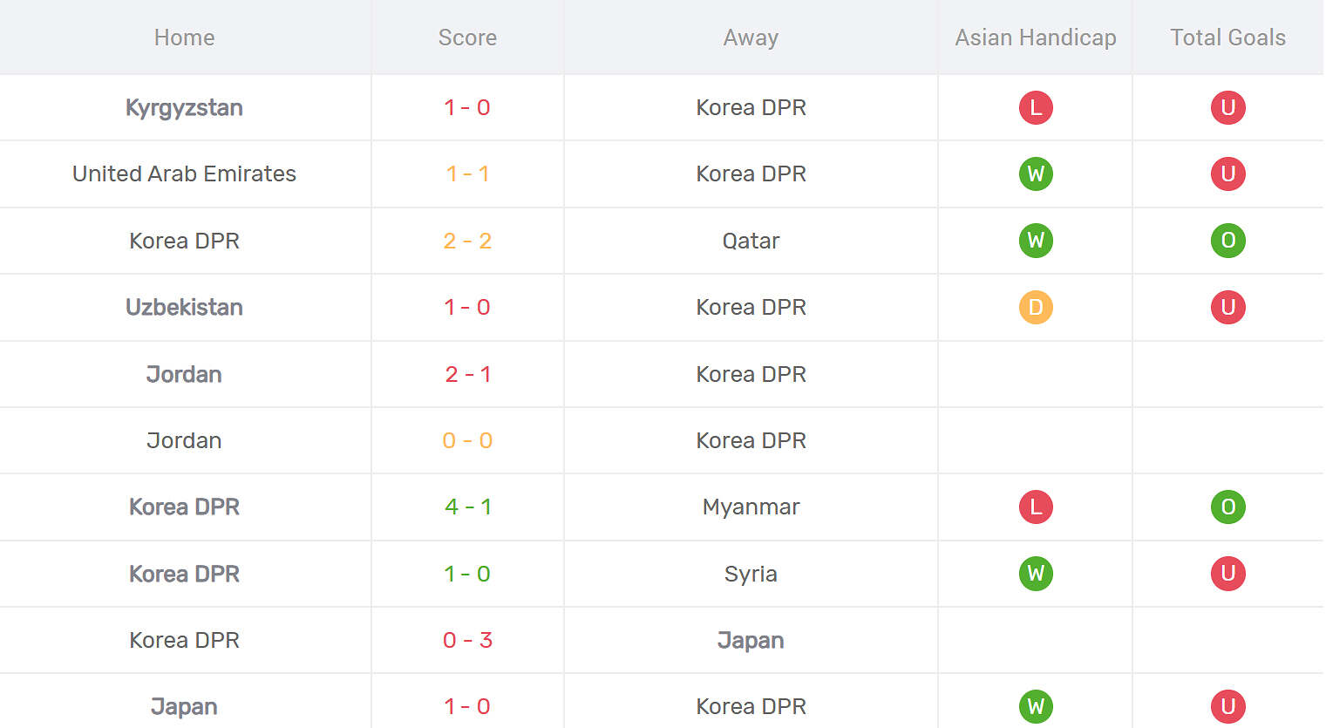Screen dimensions: 1326x728
Task: Open the United Arab Emirates team link
Action: pos(184,173)
